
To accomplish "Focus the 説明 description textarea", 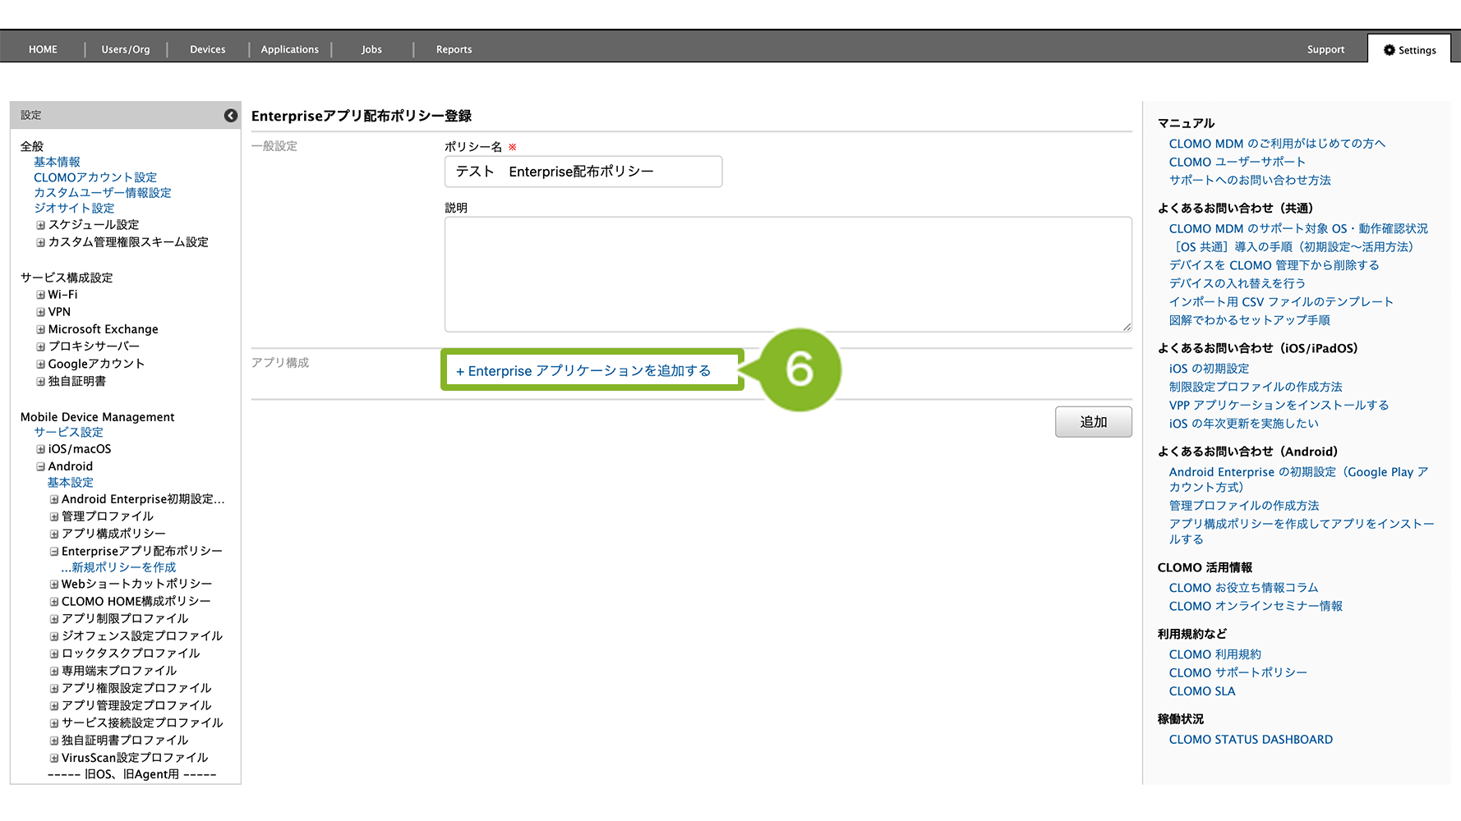I will 787,274.
